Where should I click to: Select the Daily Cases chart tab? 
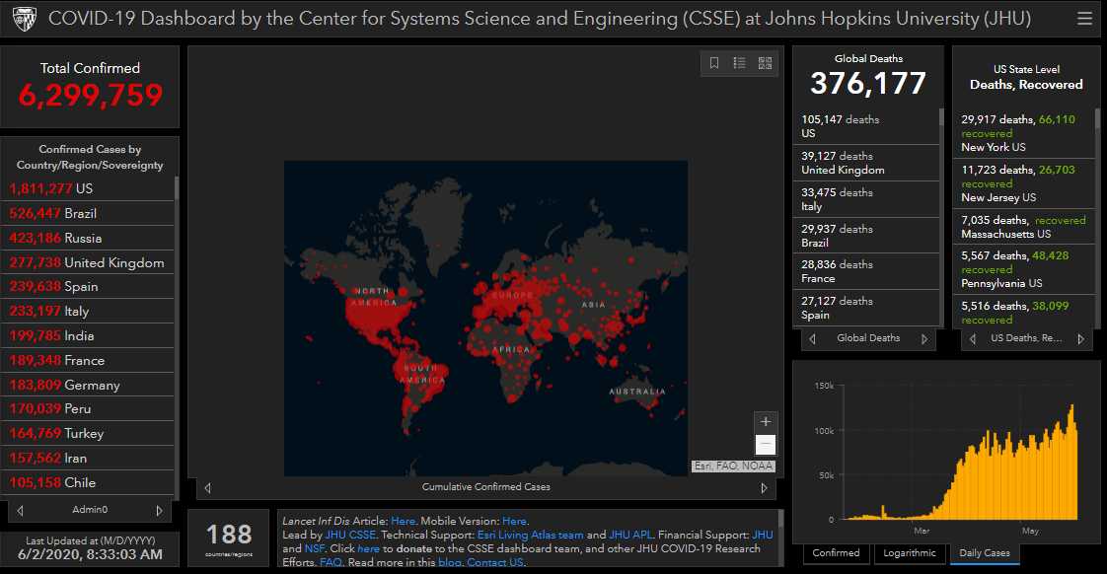click(x=984, y=553)
